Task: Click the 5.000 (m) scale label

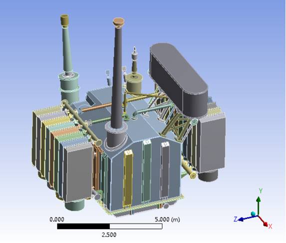Action: 167,219
